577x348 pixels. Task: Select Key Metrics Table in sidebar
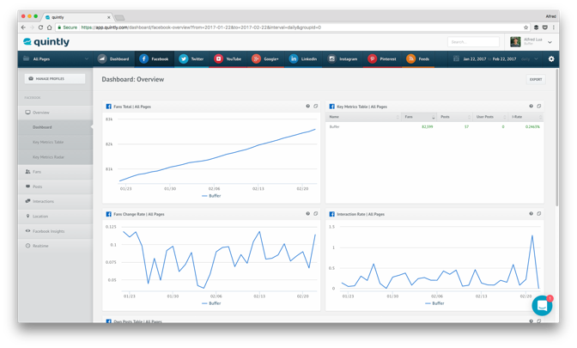click(x=56, y=142)
